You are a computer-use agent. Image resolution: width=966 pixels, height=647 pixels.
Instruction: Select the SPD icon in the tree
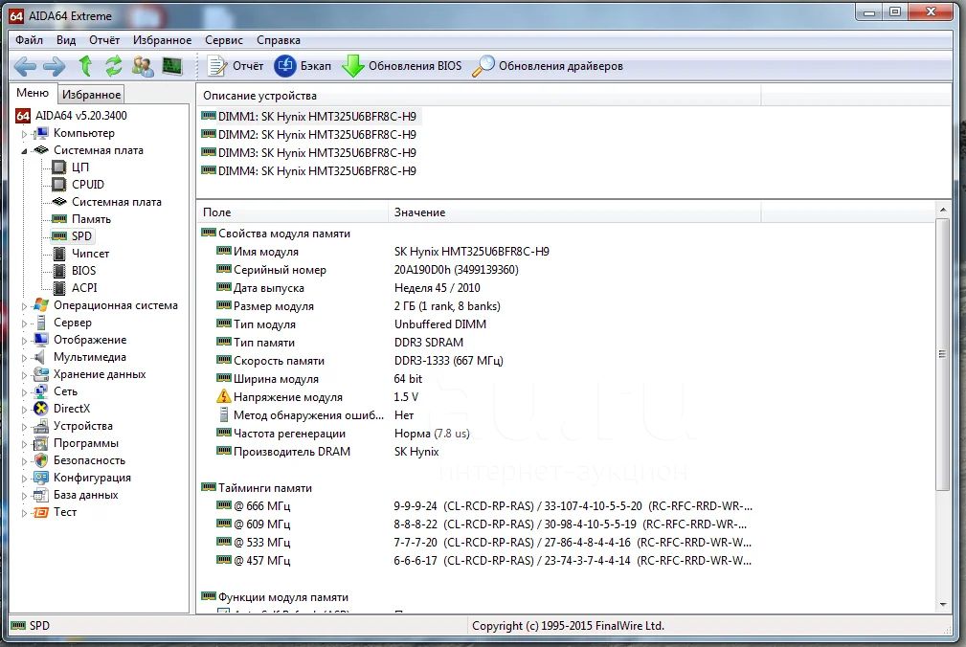tap(59, 235)
